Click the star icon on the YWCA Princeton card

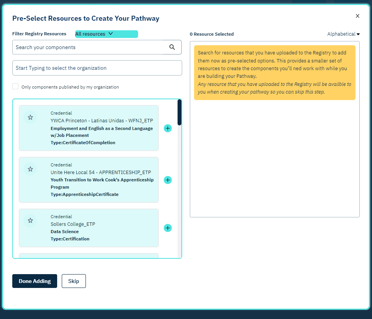tap(30, 117)
